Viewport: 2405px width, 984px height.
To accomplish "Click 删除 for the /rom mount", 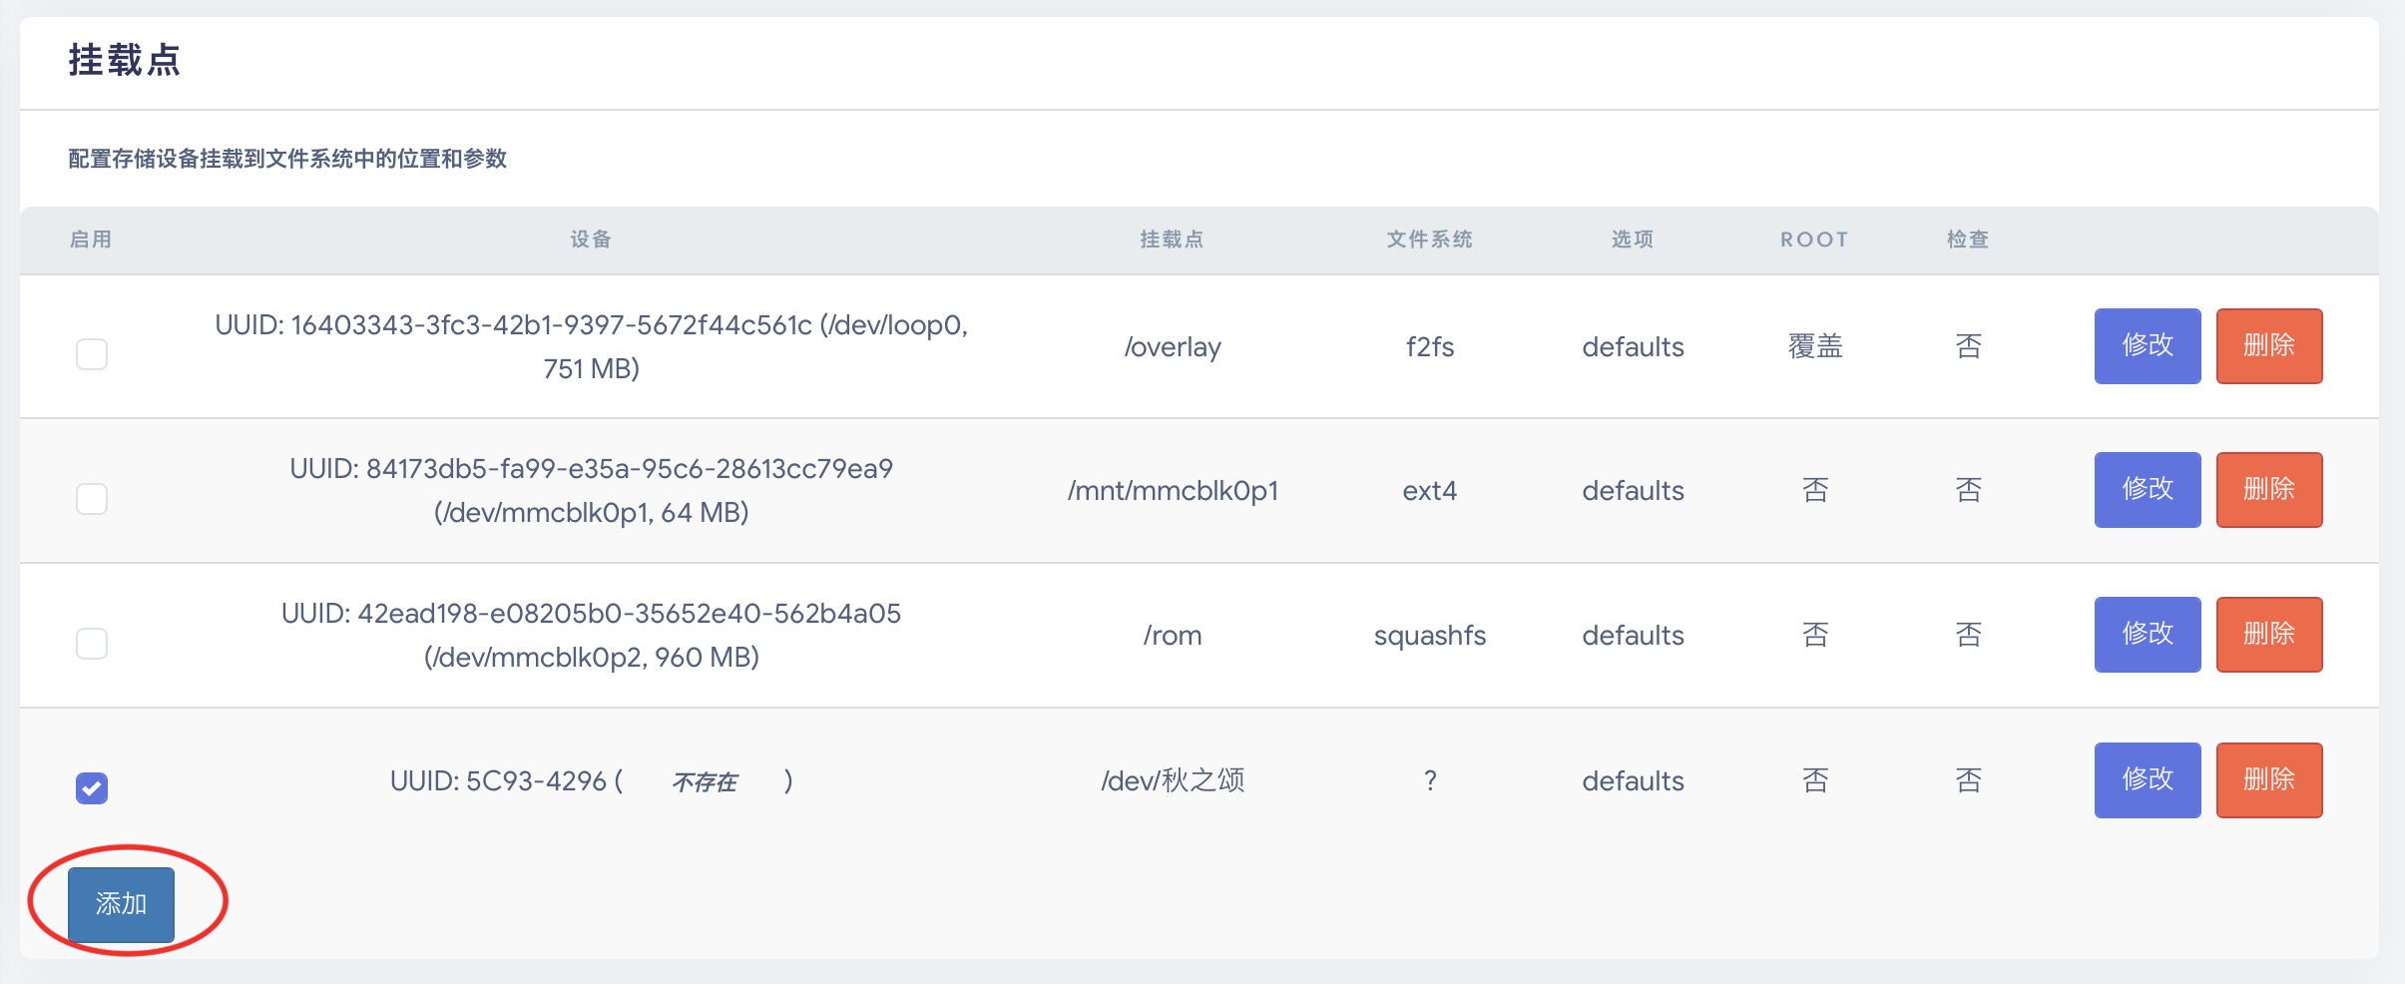I will point(2269,634).
